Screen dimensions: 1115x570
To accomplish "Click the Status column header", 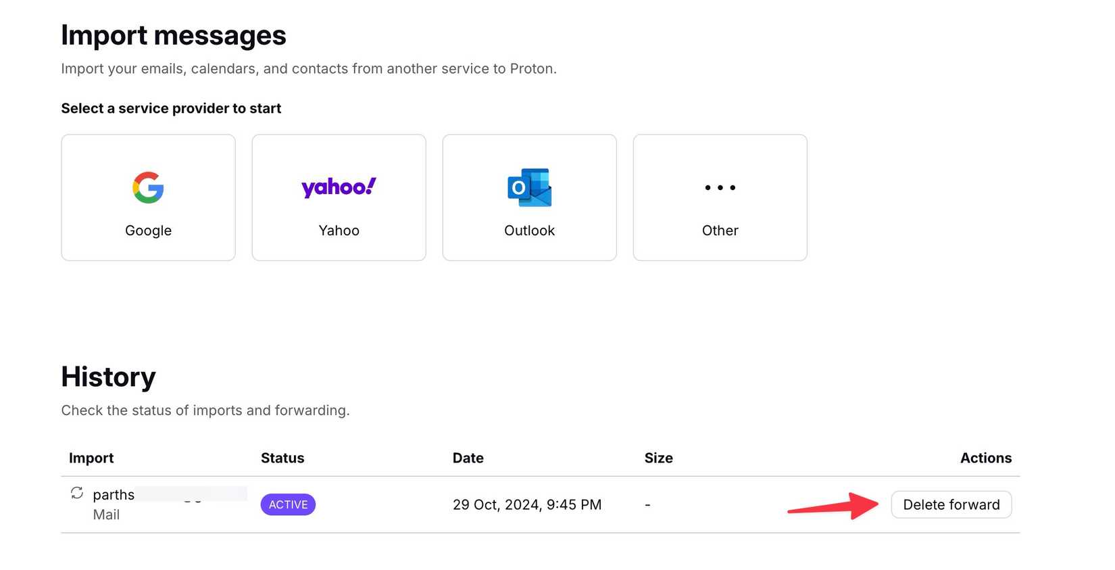I will (x=282, y=458).
